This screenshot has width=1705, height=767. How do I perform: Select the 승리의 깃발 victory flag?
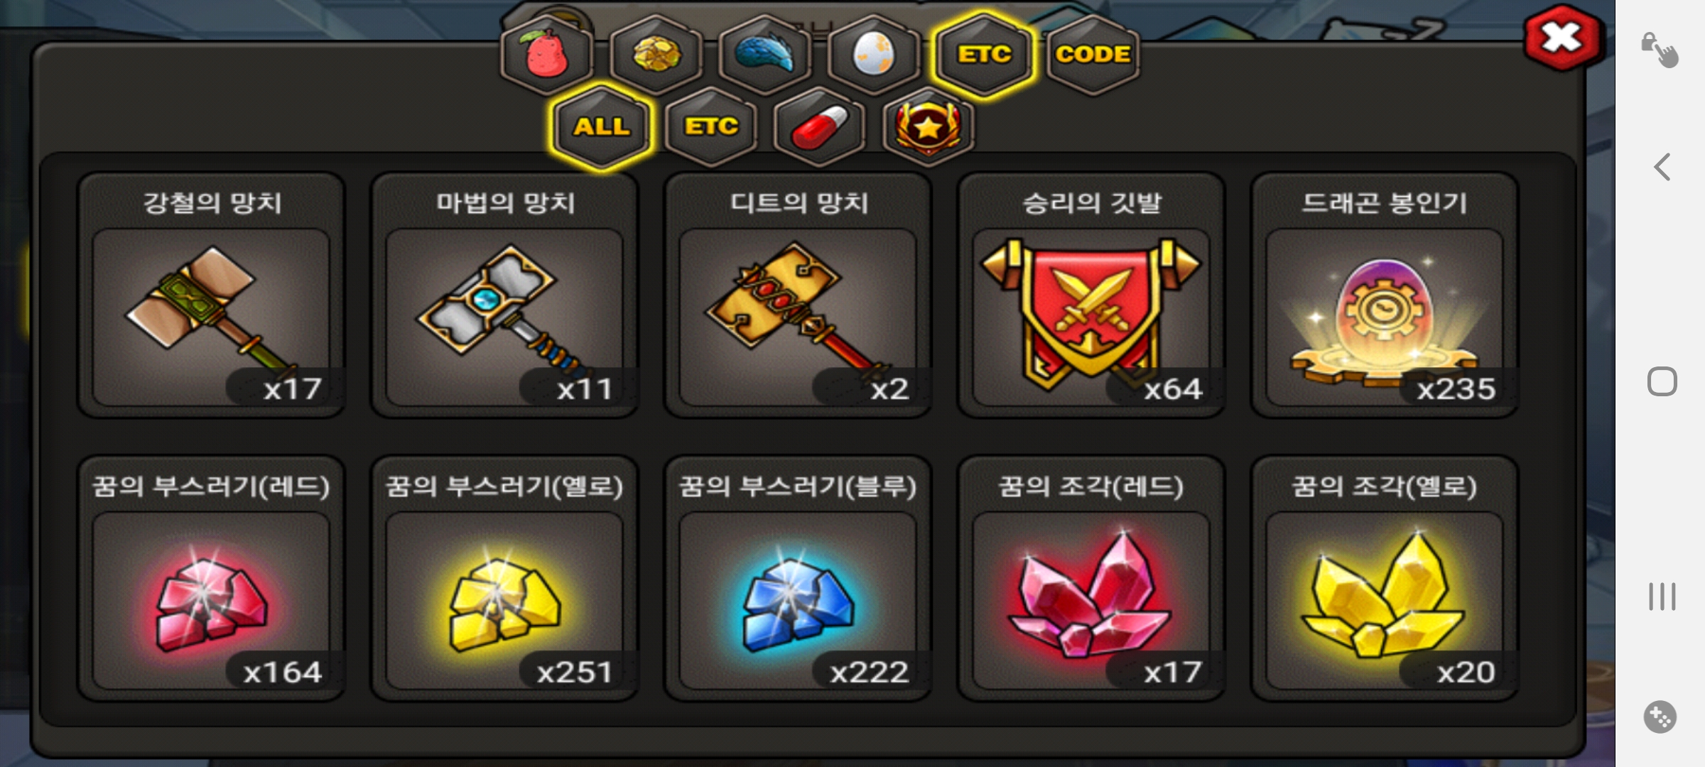(1091, 295)
